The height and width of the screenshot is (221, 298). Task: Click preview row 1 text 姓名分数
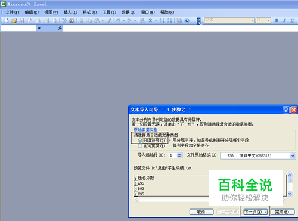coord(146,178)
